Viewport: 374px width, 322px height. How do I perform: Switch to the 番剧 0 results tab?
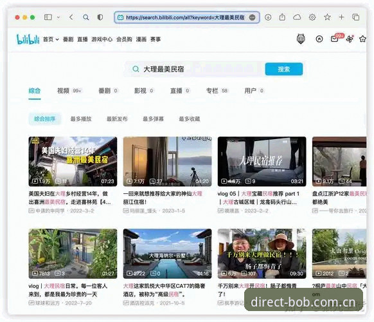point(108,91)
